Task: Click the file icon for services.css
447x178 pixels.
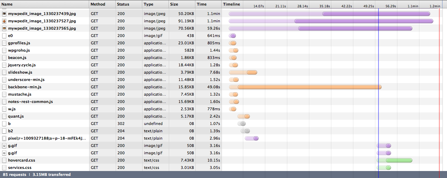Action: point(4,168)
